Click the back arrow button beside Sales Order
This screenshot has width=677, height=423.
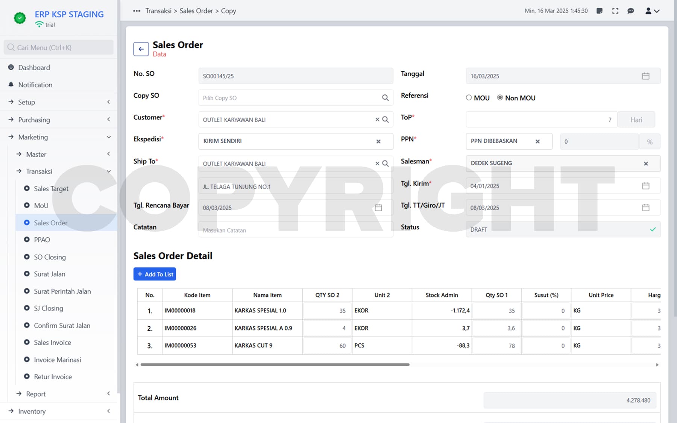click(141, 49)
